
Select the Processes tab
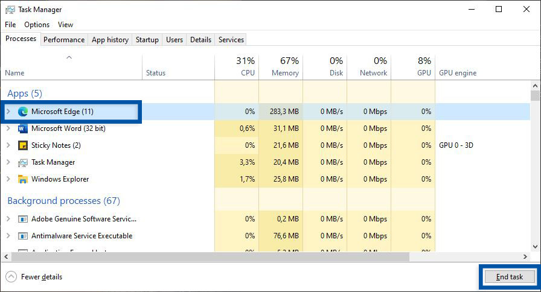(x=21, y=39)
